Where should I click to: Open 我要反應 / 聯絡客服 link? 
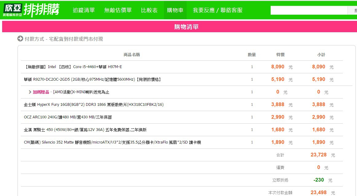(218, 10)
